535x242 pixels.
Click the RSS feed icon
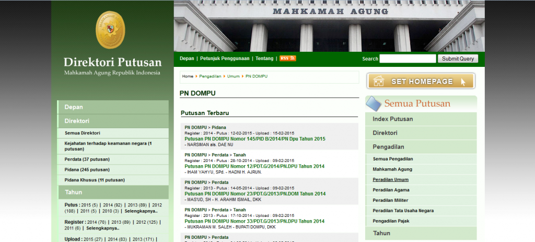[x=288, y=59]
